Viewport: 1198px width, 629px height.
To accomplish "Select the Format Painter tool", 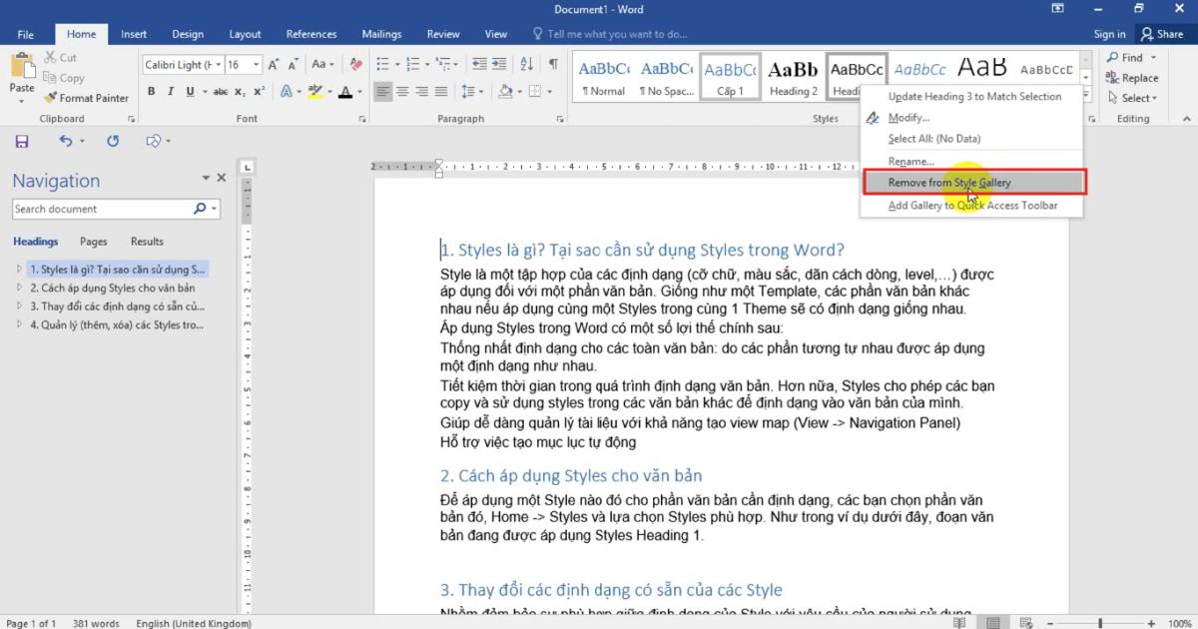I will tap(87, 97).
